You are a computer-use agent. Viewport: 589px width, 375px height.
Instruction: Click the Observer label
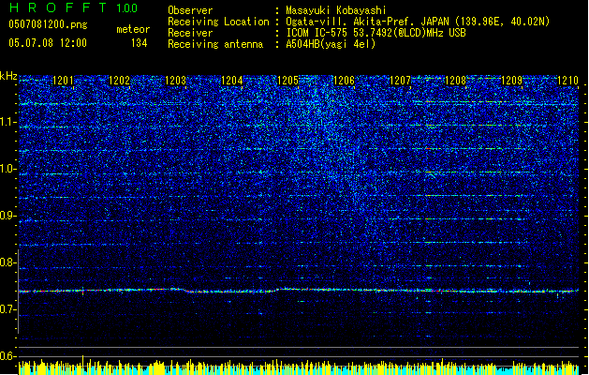tap(190, 10)
